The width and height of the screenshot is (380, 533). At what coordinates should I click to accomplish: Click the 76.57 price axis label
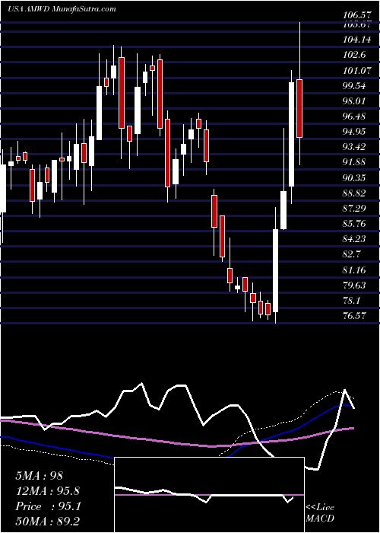tap(354, 315)
